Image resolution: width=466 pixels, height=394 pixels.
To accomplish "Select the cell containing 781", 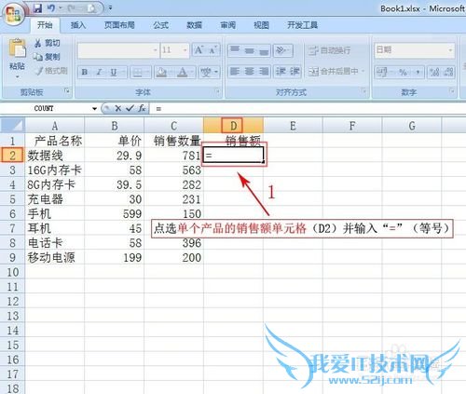I will click(173, 156).
